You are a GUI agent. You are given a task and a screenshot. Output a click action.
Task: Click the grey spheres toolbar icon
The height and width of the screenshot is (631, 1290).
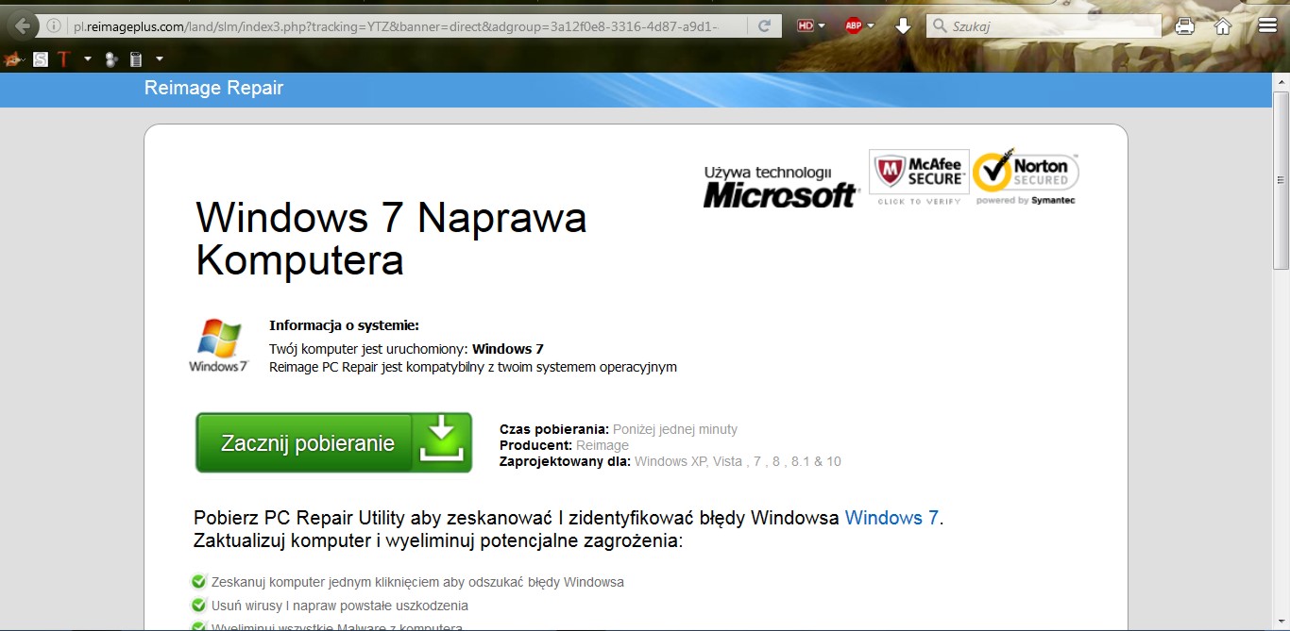111,59
